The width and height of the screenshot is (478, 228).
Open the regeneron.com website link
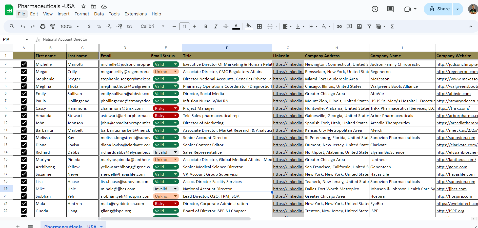457,72
